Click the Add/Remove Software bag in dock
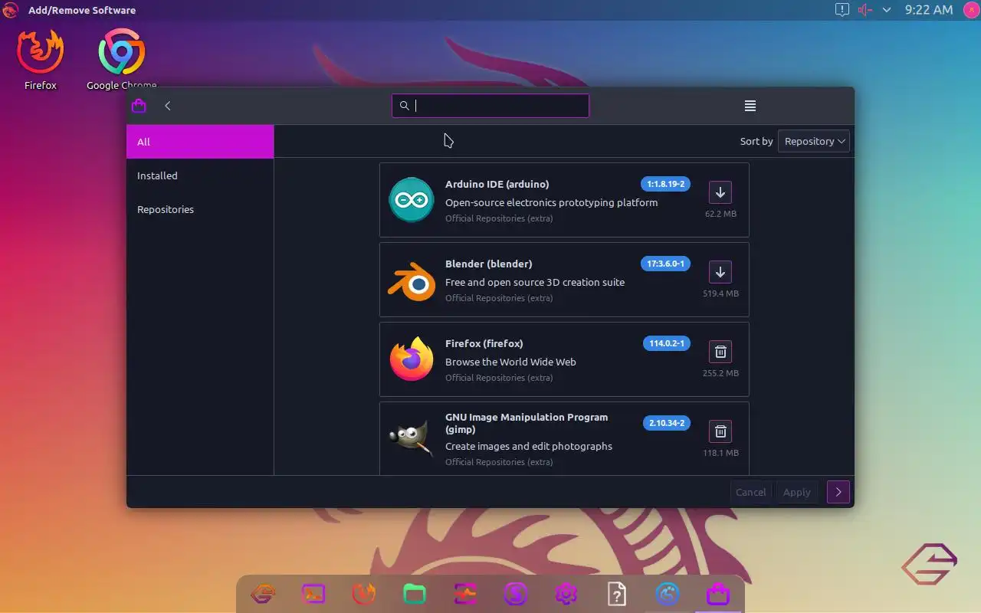Viewport: 981px width, 613px height. [x=718, y=593]
